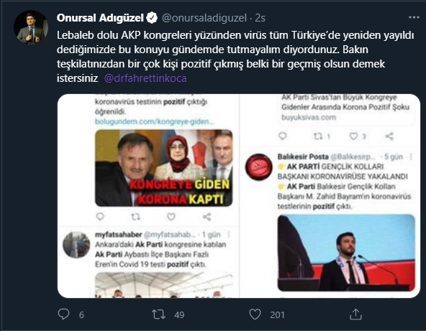Open the Kongreye Giden Korona Kaptı image
Viewport: 426px width, 331px height.
[163, 168]
